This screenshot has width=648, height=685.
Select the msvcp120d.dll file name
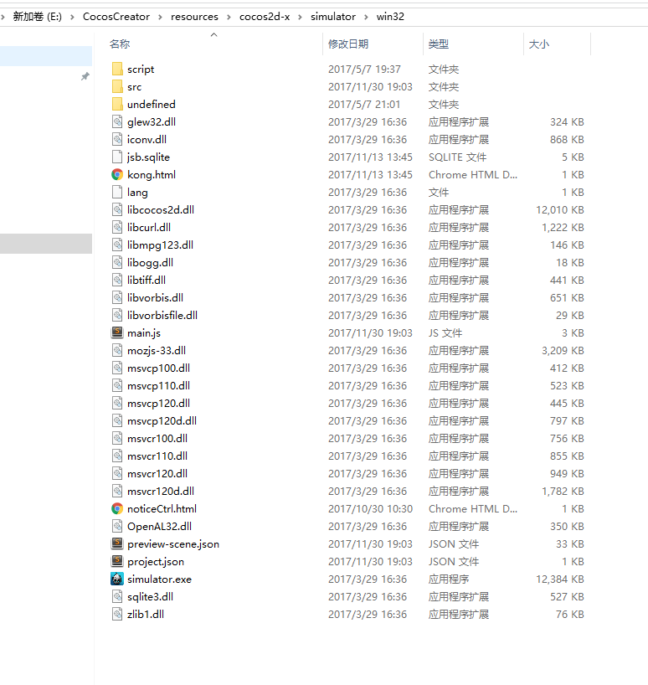(x=162, y=420)
